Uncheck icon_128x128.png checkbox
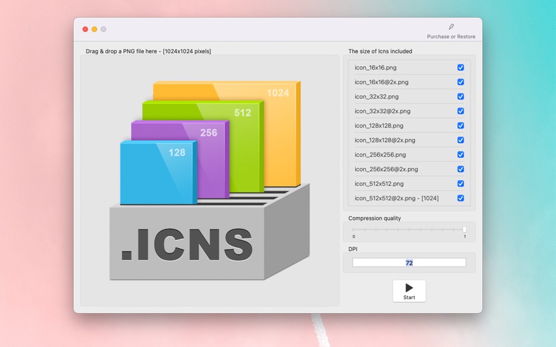This screenshot has width=556, height=347. click(x=461, y=126)
